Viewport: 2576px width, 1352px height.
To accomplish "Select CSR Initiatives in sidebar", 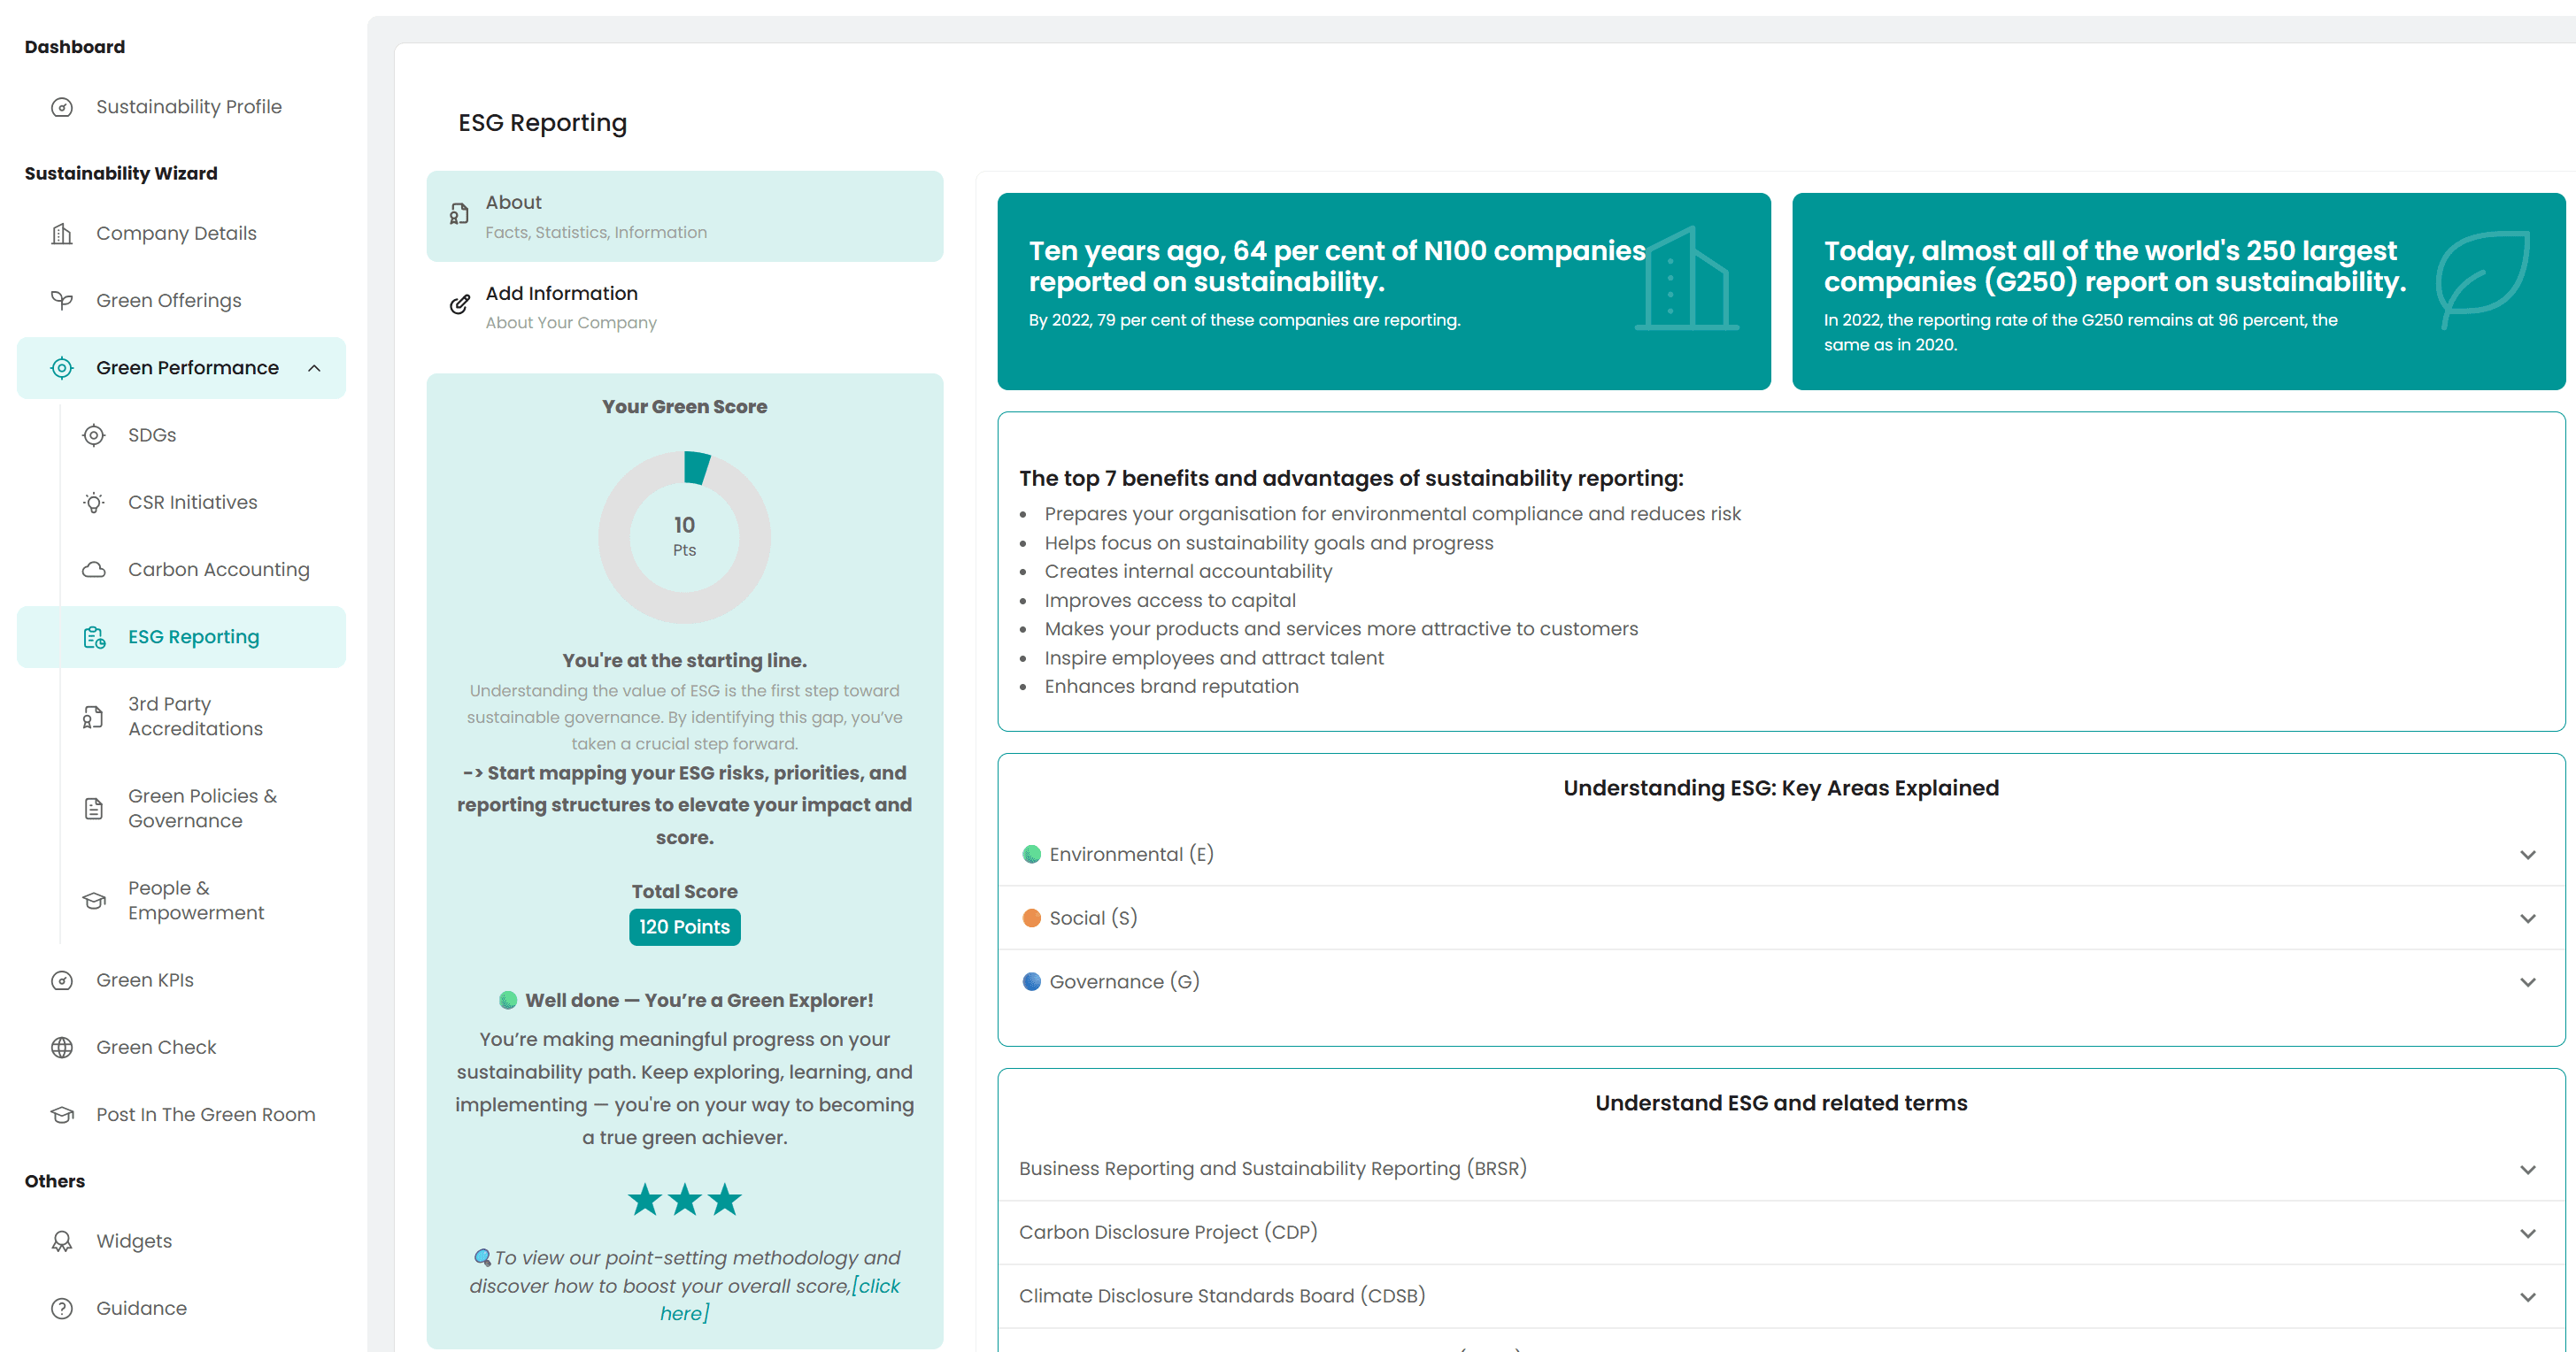I will (x=181, y=503).
